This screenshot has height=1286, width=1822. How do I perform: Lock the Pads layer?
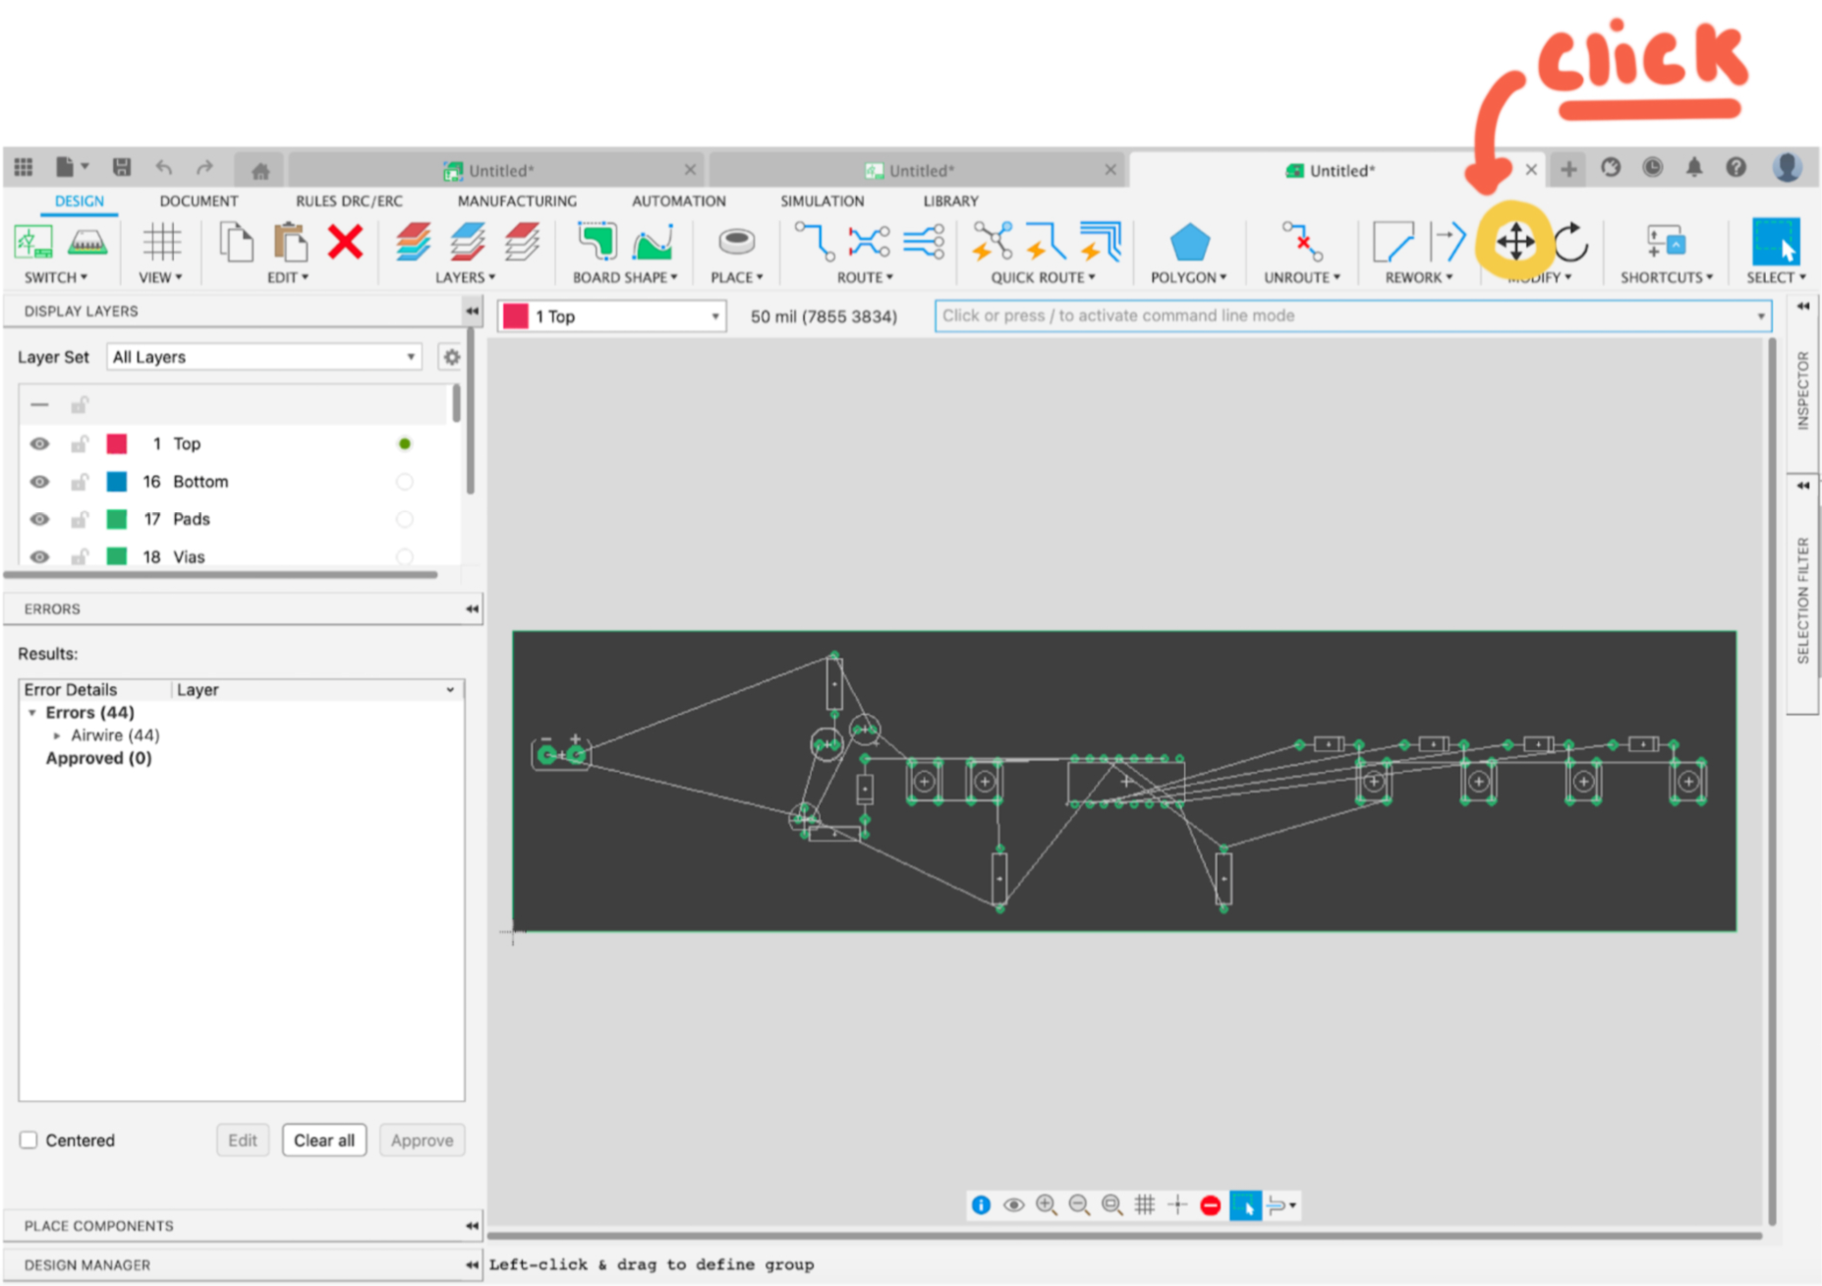(79, 518)
